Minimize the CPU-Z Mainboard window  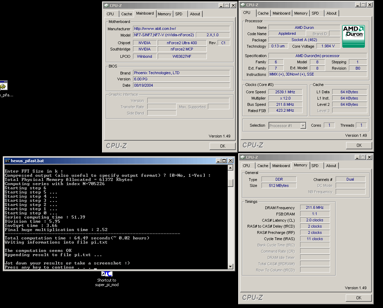coord(221,5)
